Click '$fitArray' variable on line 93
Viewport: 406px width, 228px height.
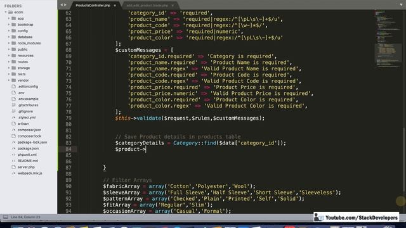pyautogui.click(x=117, y=205)
